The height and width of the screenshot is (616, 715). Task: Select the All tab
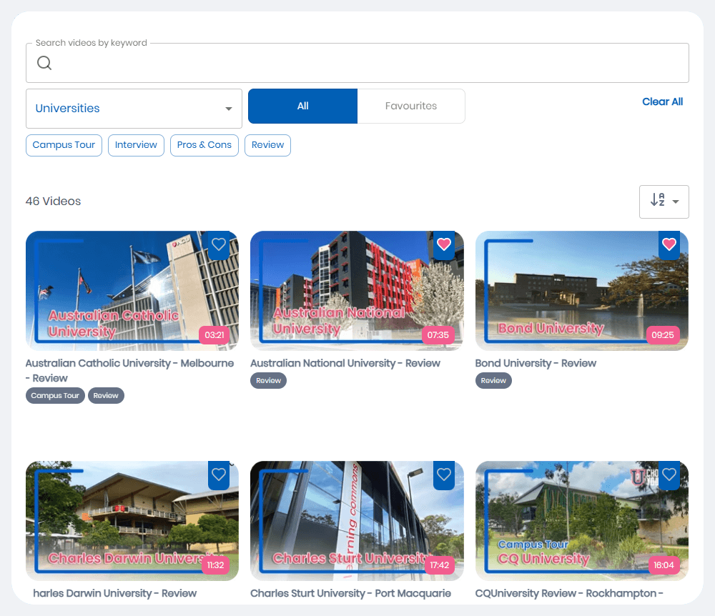pos(302,106)
